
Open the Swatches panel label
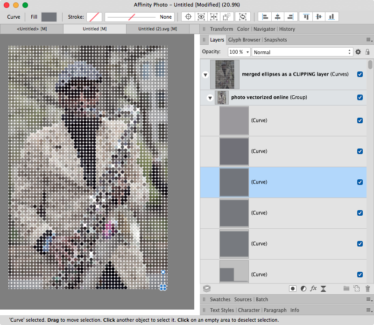[x=220, y=299]
